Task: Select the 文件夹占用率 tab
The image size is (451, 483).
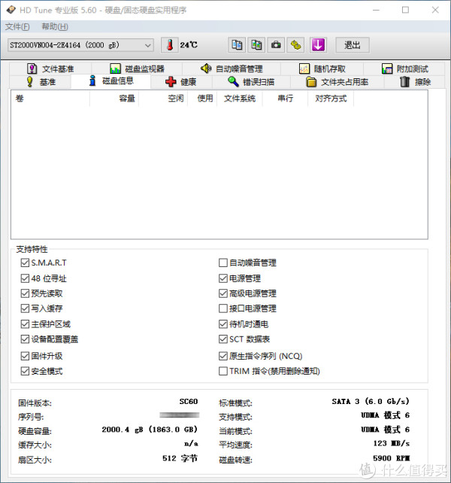Action: pyautogui.click(x=337, y=82)
